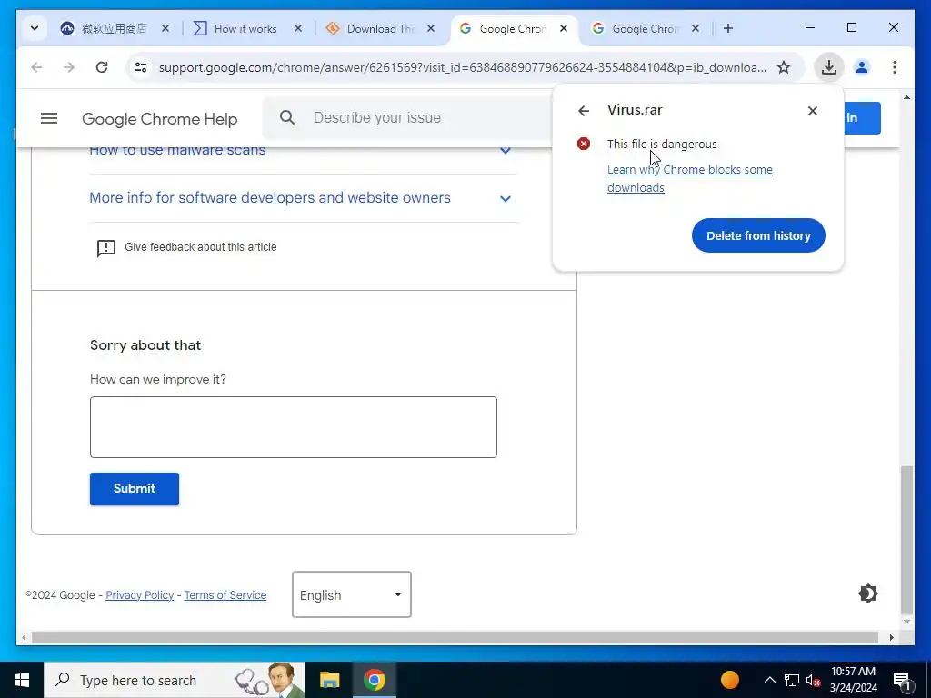Click the muted volume tray icon
Screen dimensions: 931x698
[814, 680]
